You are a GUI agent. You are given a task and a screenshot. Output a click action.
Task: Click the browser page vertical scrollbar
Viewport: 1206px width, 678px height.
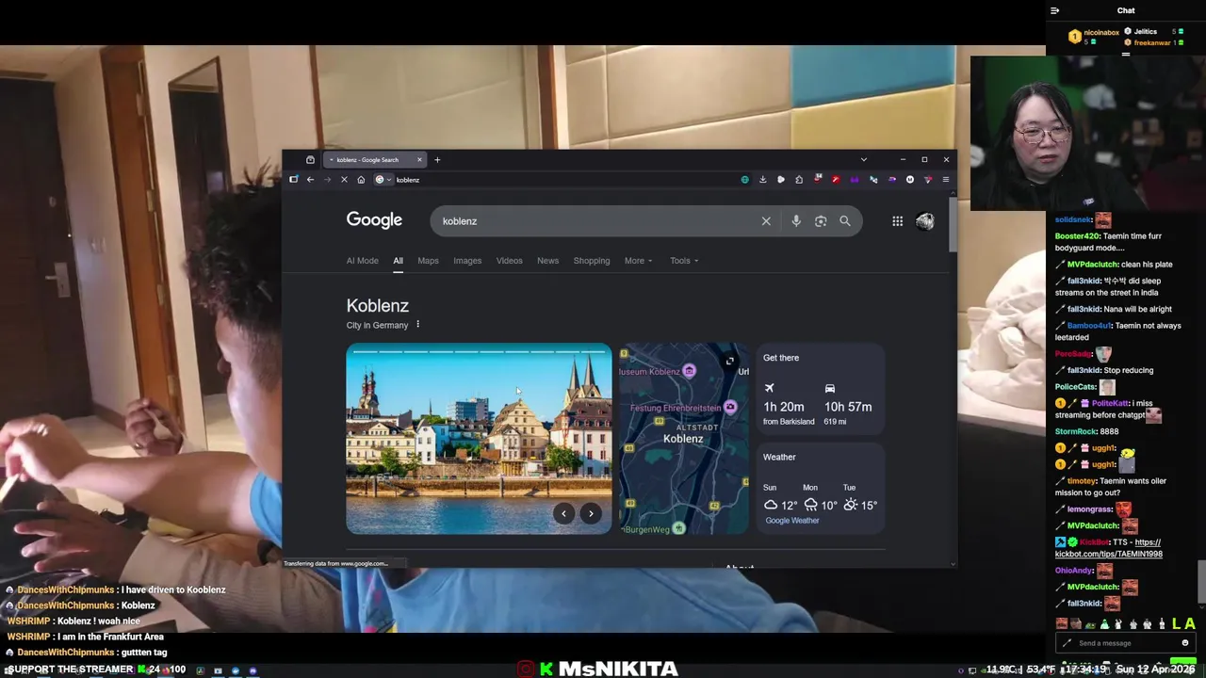(953, 226)
